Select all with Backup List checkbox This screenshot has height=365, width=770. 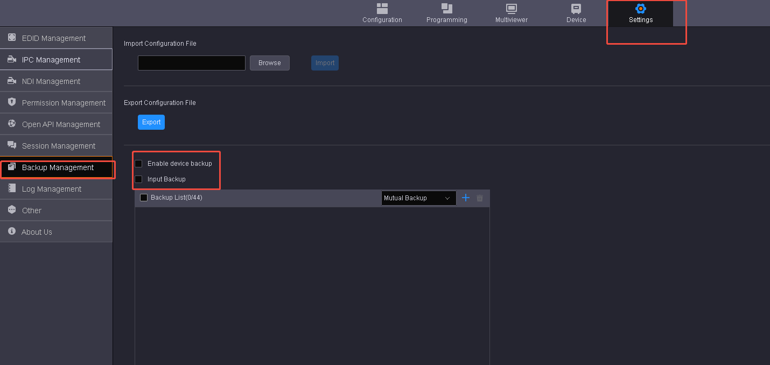144,198
